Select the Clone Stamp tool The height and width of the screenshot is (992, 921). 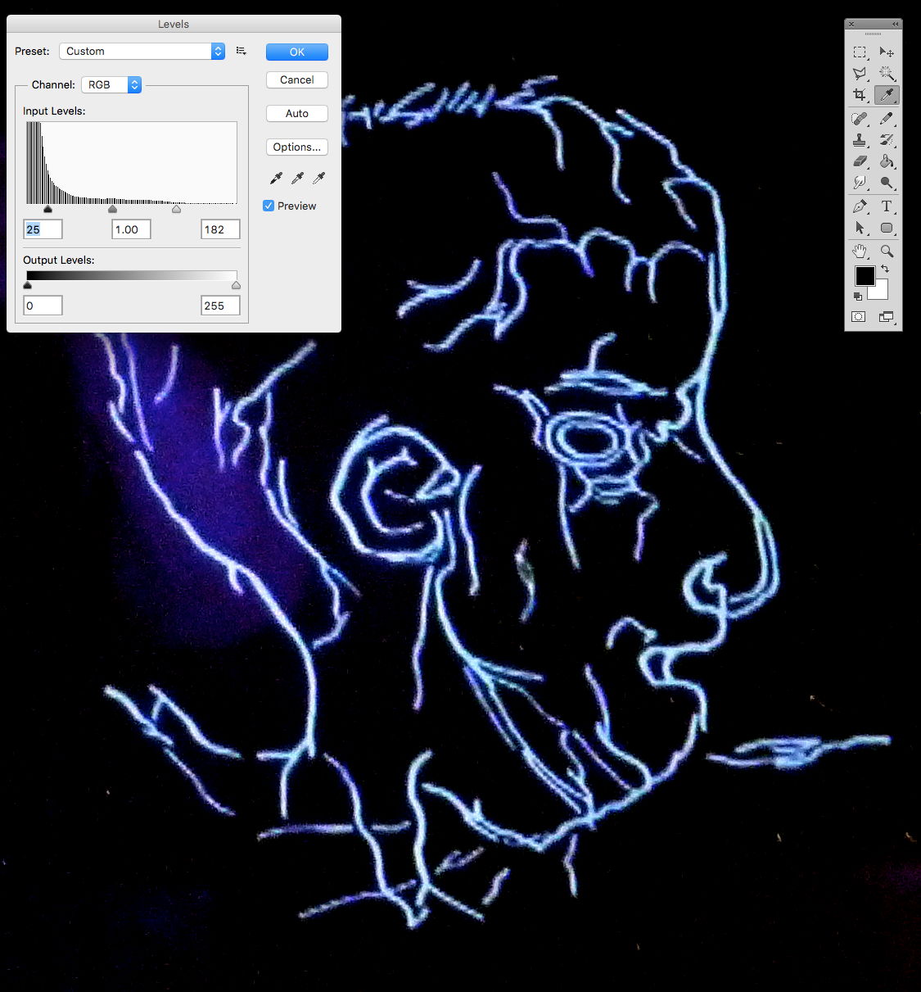coord(860,140)
